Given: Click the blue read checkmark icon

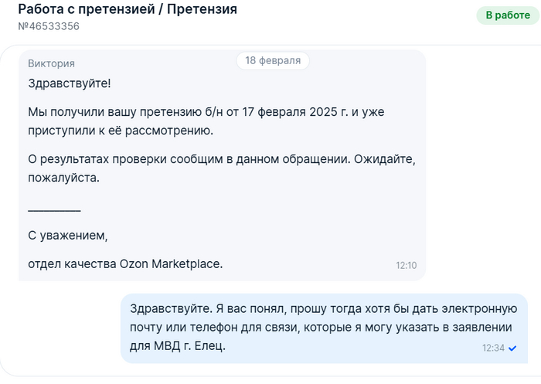Looking at the screenshot, I should (x=512, y=348).
